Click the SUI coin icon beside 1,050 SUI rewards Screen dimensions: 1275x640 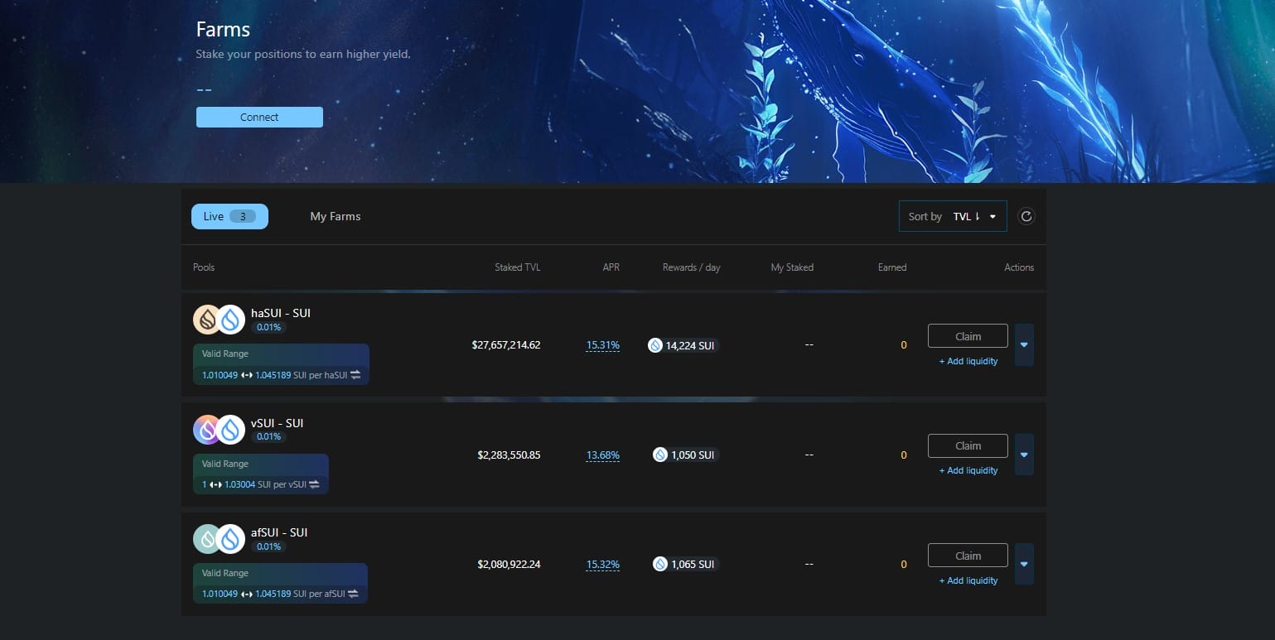(659, 455)
